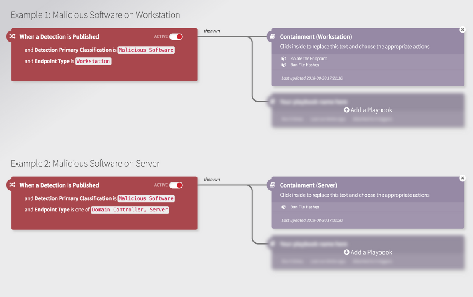Remove the Containment (Workstation) playbook with X

pos(462,30)
